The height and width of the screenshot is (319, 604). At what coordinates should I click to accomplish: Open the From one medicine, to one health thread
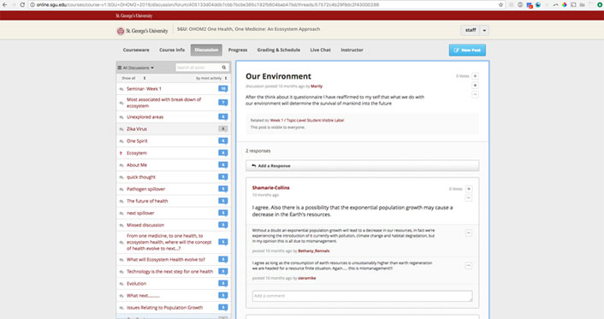tap(169, 242)
